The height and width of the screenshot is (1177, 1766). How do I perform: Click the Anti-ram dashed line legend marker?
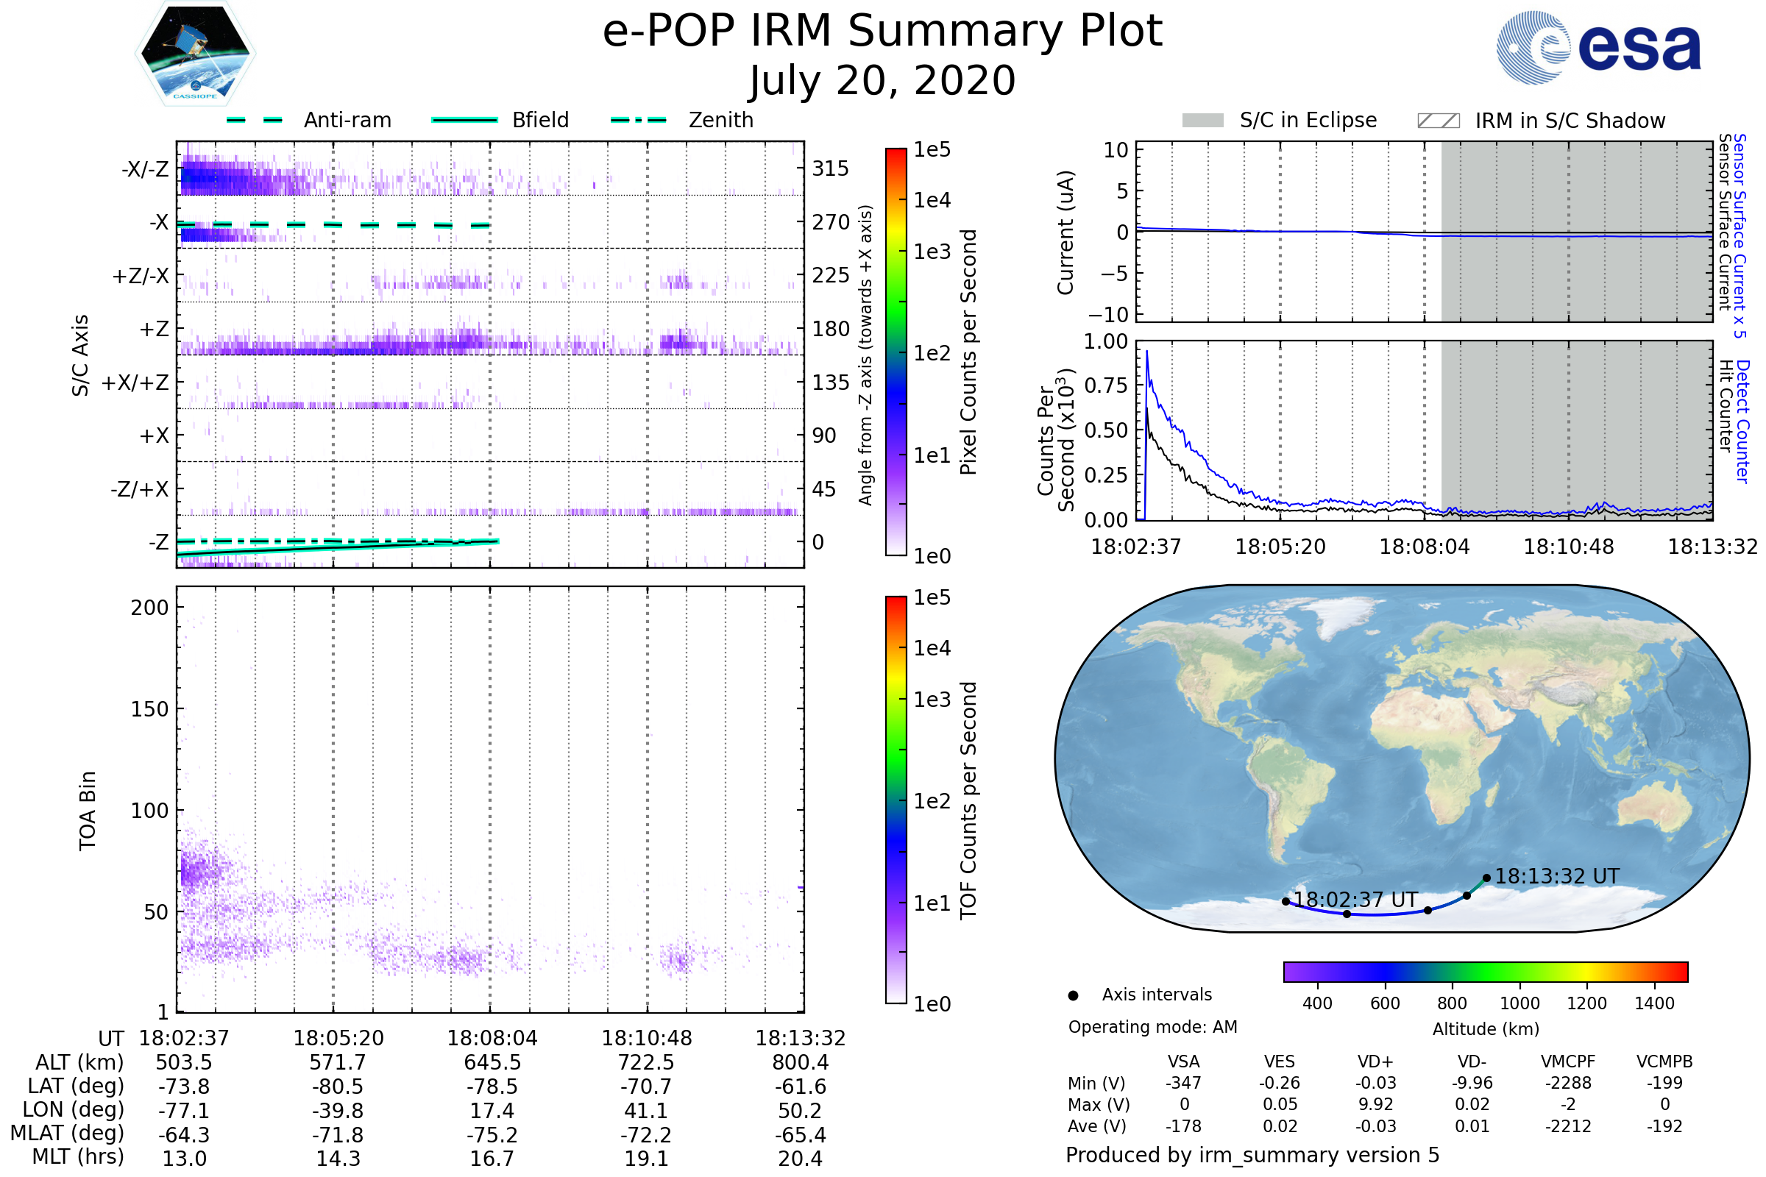255,120
